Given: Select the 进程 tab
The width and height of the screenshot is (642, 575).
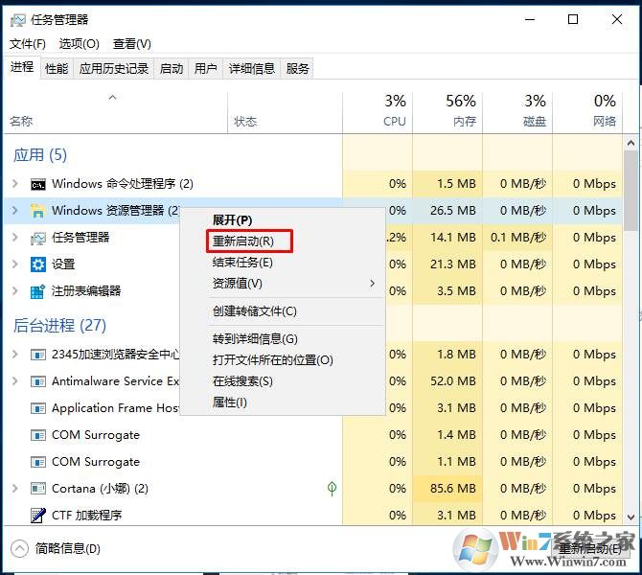Looking at the screenshot, I should click(x=22, y=67).
